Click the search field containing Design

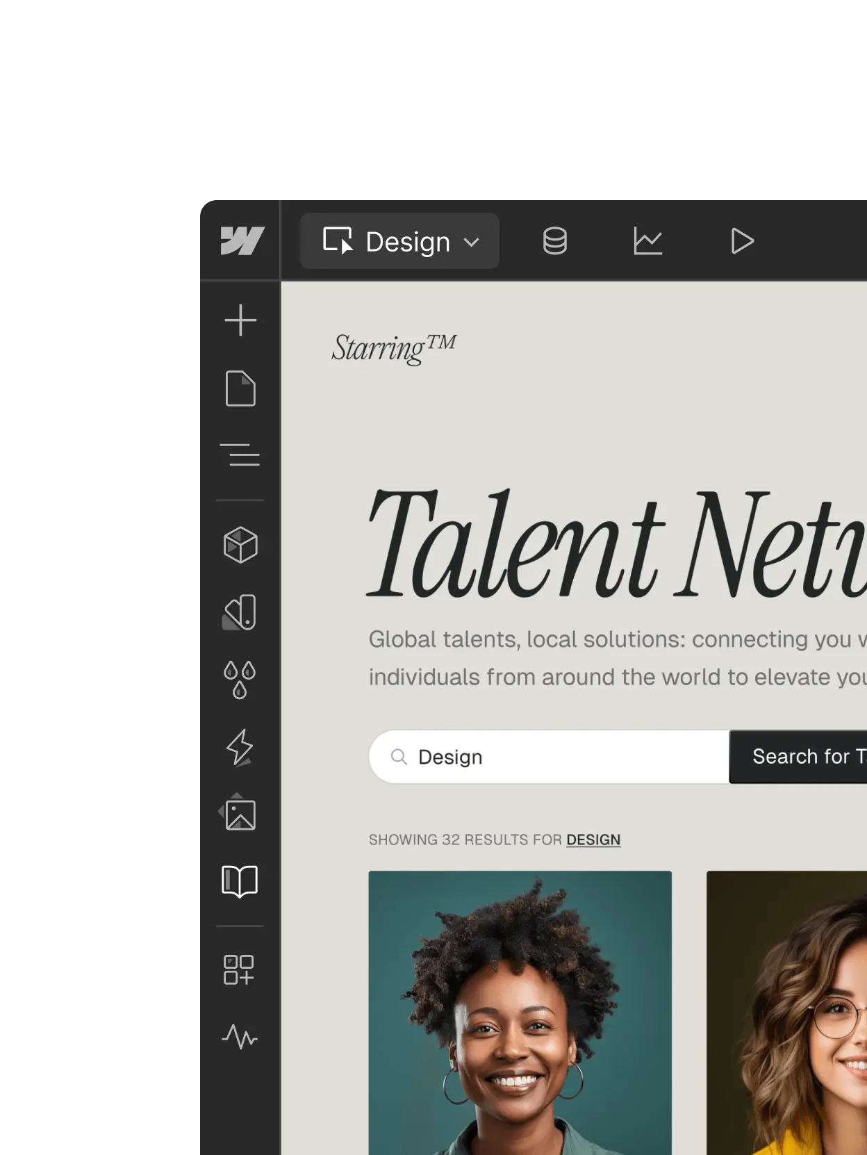[550, 757]
